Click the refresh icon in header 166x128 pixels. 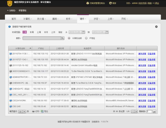click(110, 3)
